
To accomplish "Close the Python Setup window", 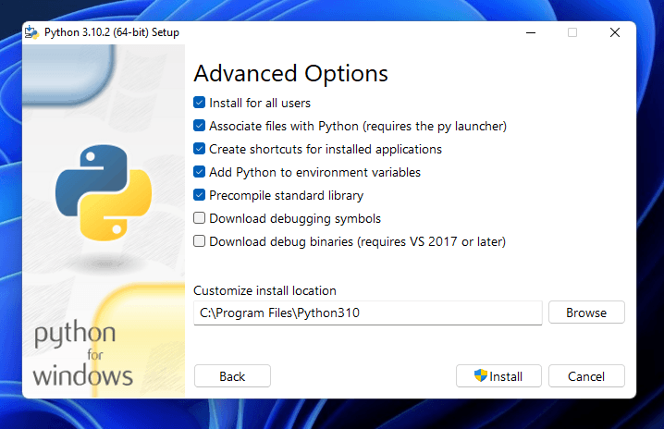I will pos(615,32).
